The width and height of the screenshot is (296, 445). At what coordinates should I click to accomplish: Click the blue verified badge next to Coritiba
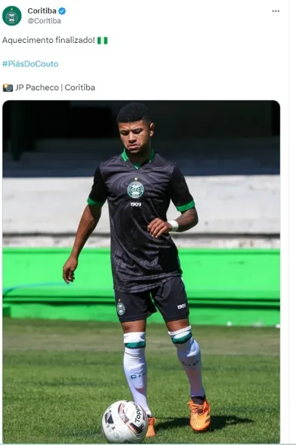tap(62, 11)
